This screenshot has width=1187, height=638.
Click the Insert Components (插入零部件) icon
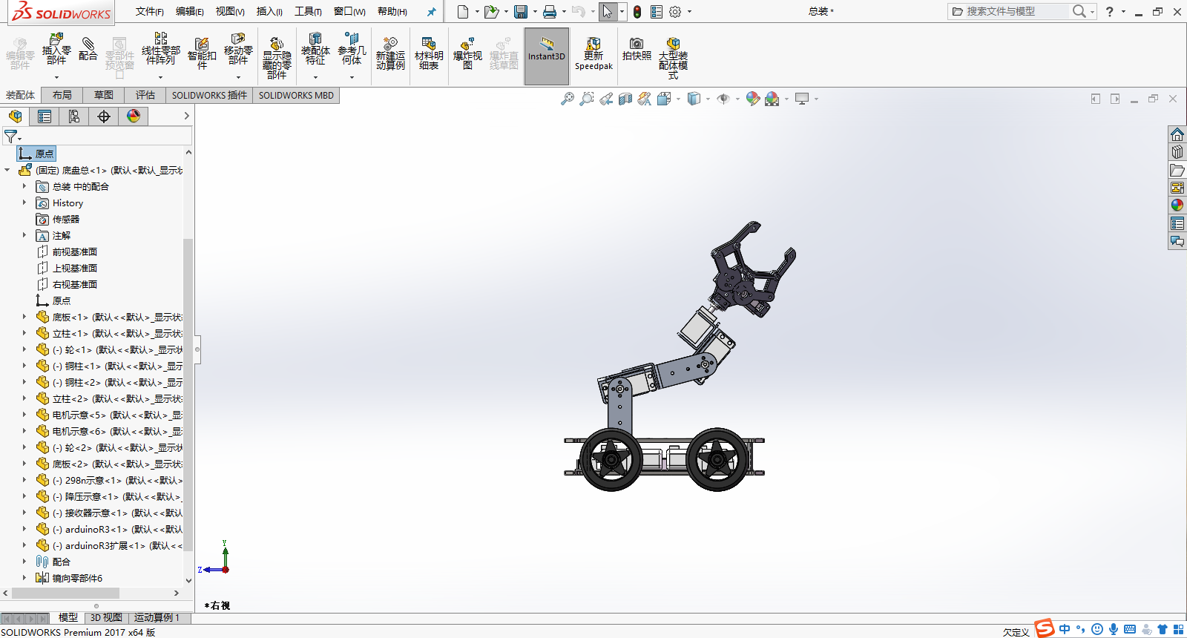tap(56, 50)
